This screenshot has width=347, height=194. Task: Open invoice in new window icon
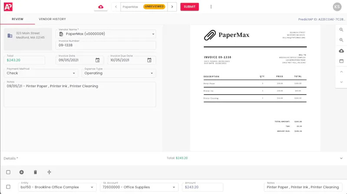(341, 61)
